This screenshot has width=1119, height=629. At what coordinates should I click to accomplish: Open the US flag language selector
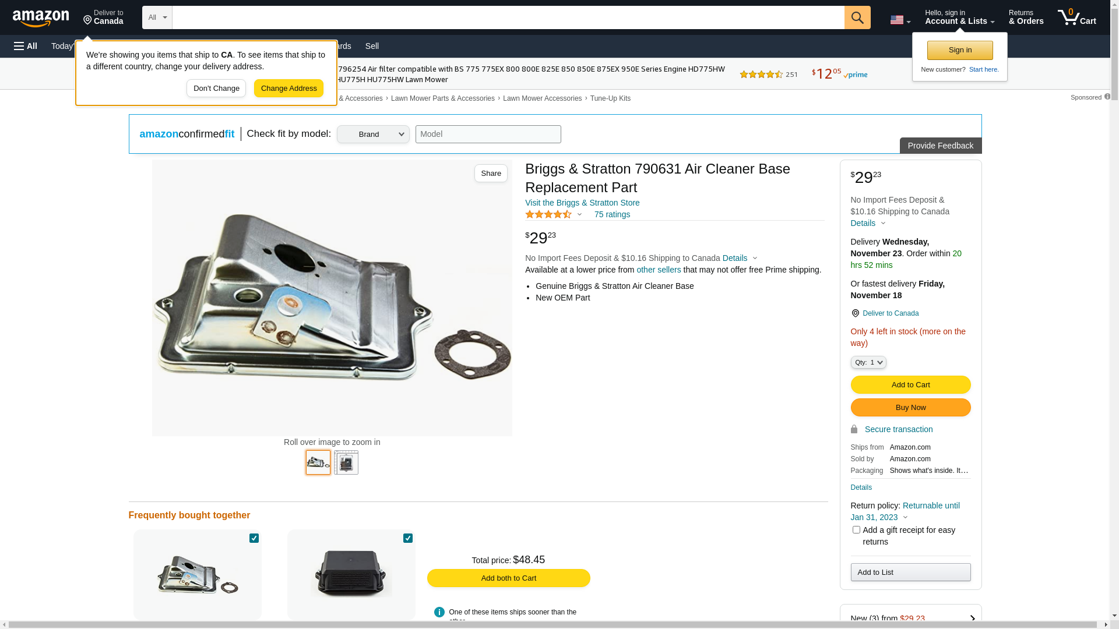coord(900,20)
